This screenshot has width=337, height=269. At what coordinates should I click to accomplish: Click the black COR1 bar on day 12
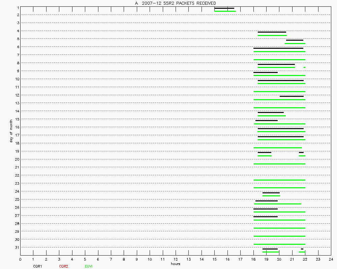point(292,96)
